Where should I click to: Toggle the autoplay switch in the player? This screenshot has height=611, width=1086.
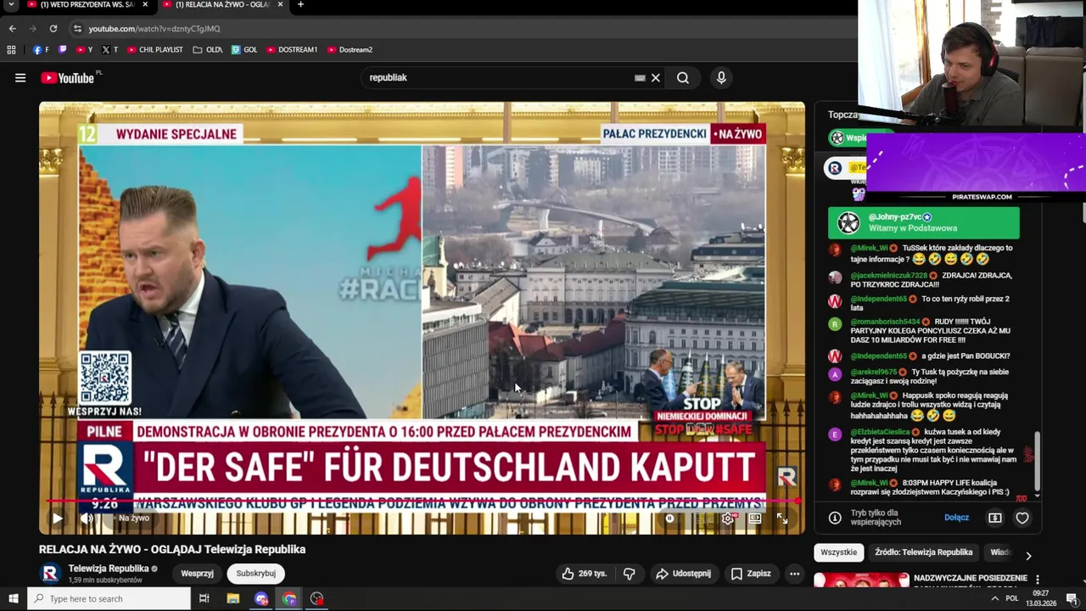[x=670, y=519]
